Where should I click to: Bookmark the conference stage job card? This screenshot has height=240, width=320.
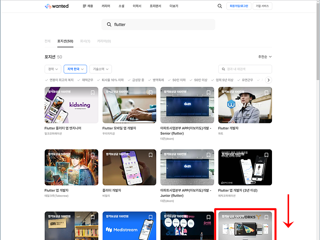point(208,217)
